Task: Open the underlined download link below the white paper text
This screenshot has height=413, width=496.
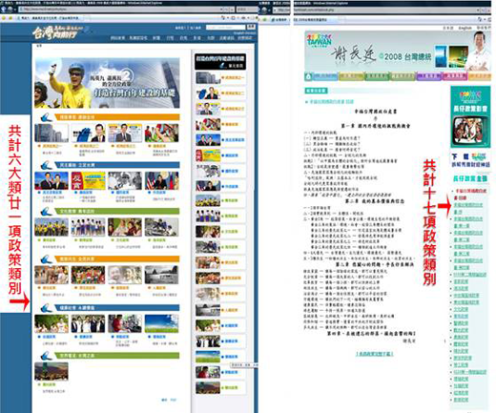Action: [x=375, y=354]
